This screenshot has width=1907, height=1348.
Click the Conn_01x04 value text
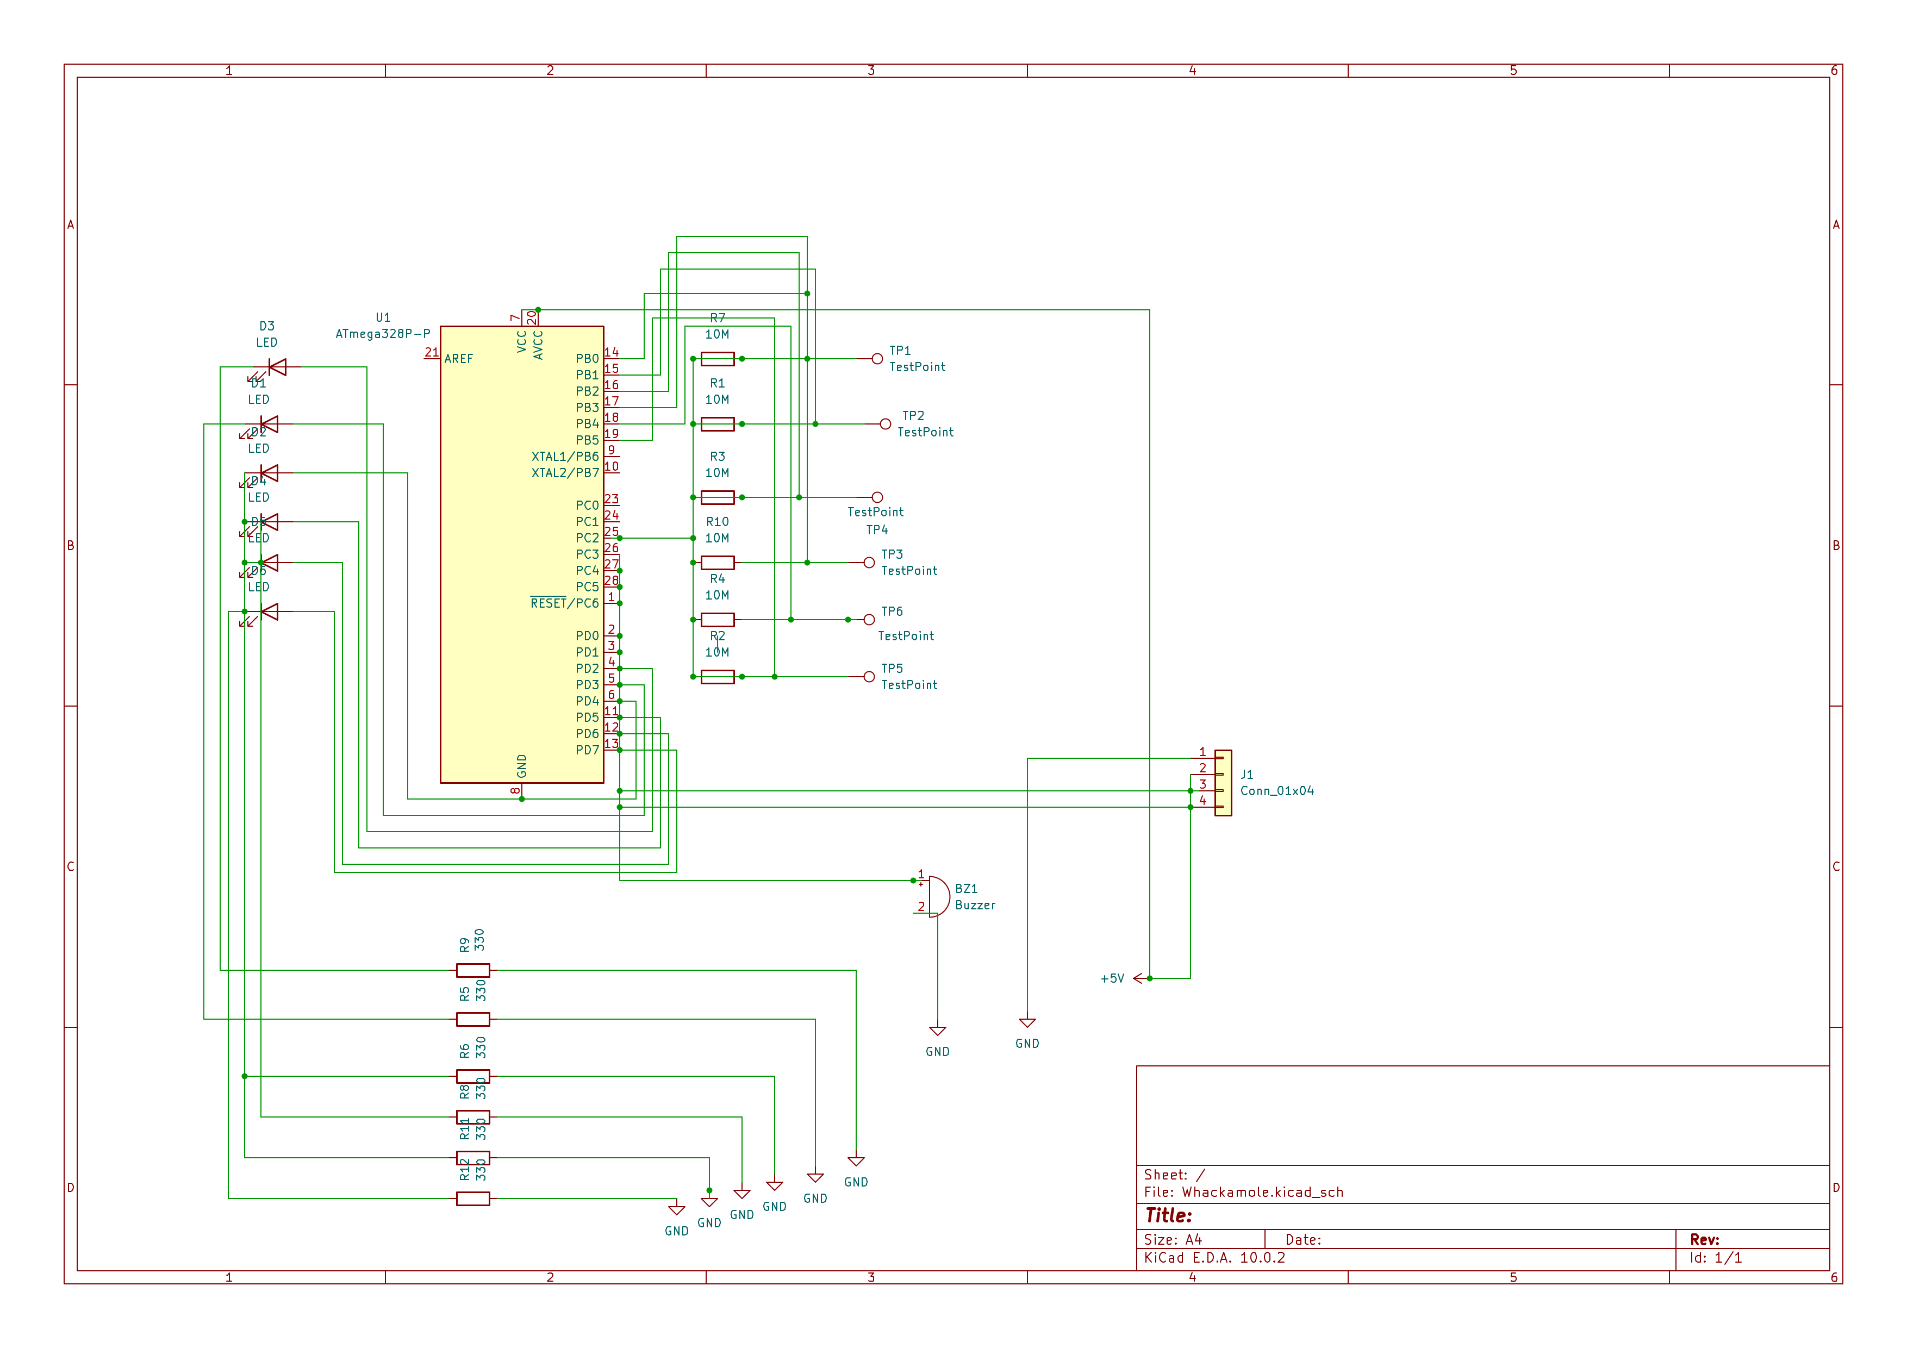(1277, 791)
